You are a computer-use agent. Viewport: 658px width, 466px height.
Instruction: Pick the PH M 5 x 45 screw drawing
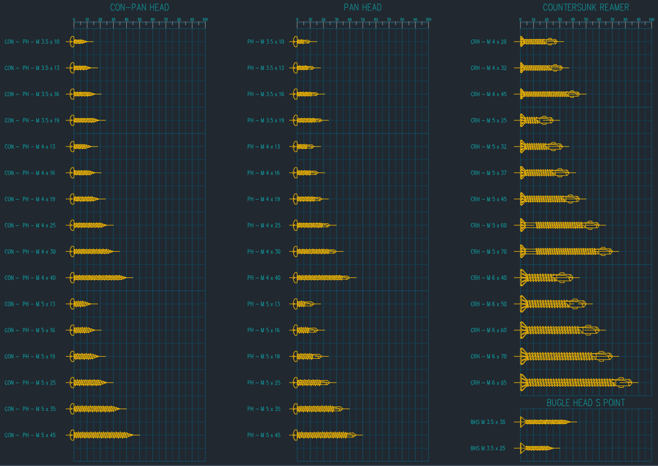click(325, 435)
